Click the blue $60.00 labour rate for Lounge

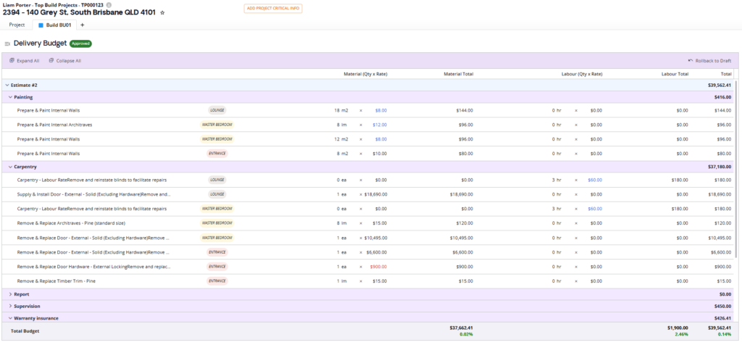click(x=594, y=180)
